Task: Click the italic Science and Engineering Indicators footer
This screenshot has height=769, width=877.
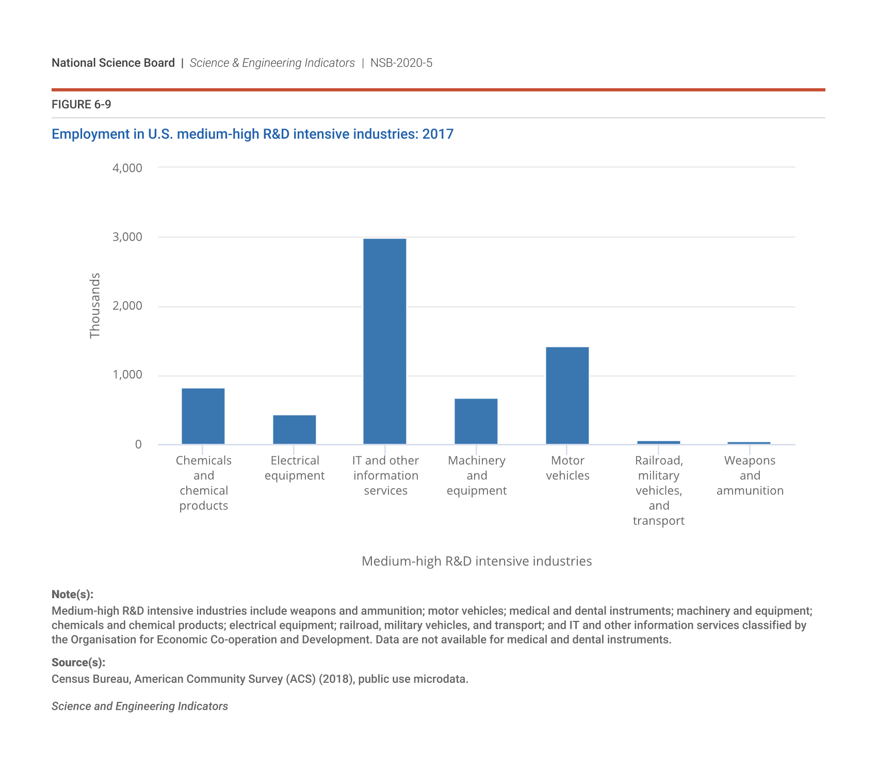Action: (140, 706)
